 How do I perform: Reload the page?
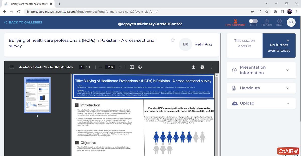(19, 12)
